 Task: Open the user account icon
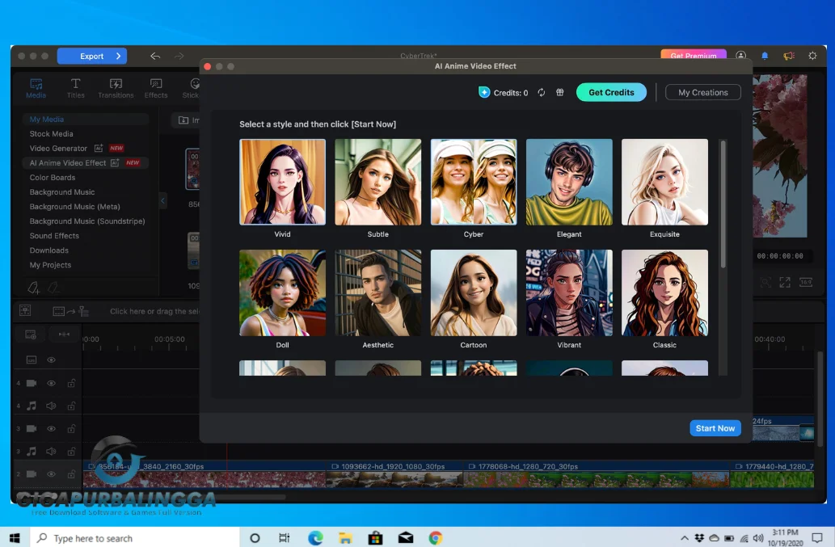pyautogui.click(x=740, y=55)
